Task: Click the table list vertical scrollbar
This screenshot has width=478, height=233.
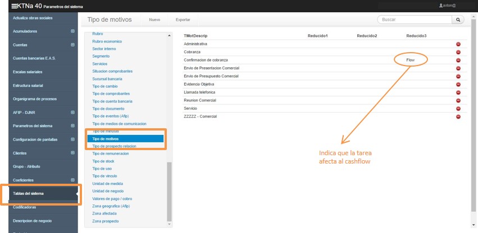Action: (x=170, y=190)
